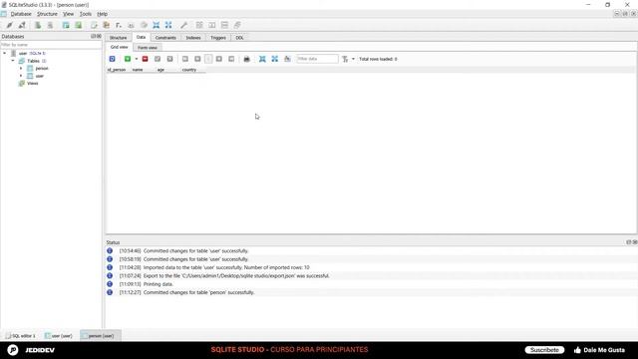Screen dimensions: 638x359
Task: Open a new SQL editor from toolbar
Action: click(x=94, y=25)
